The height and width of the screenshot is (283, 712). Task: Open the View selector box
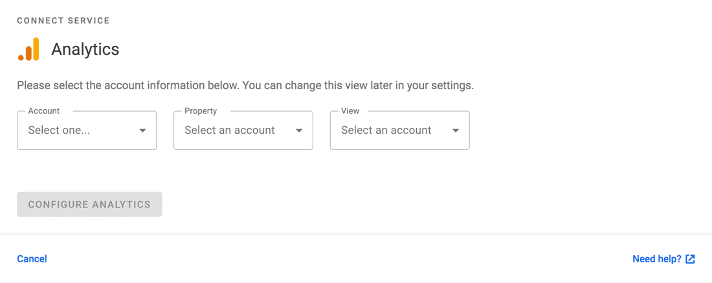coord(399,130)
